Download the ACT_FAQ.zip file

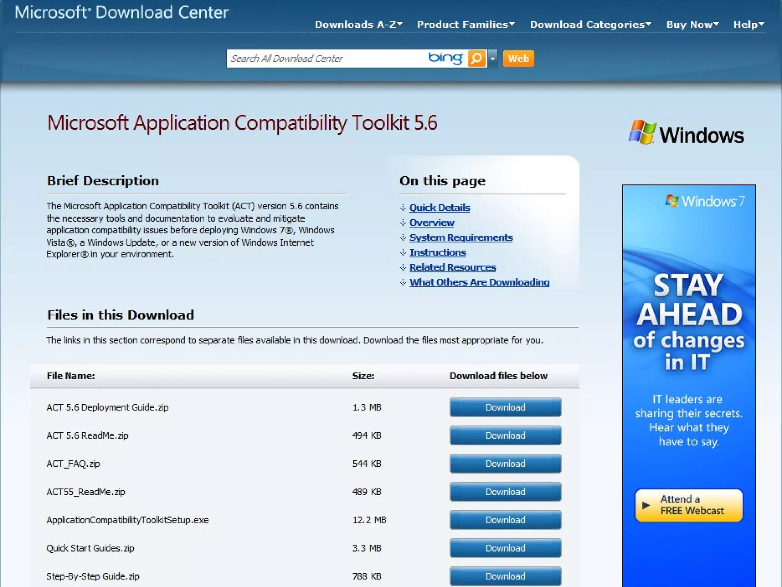click(x=505, y=464)
